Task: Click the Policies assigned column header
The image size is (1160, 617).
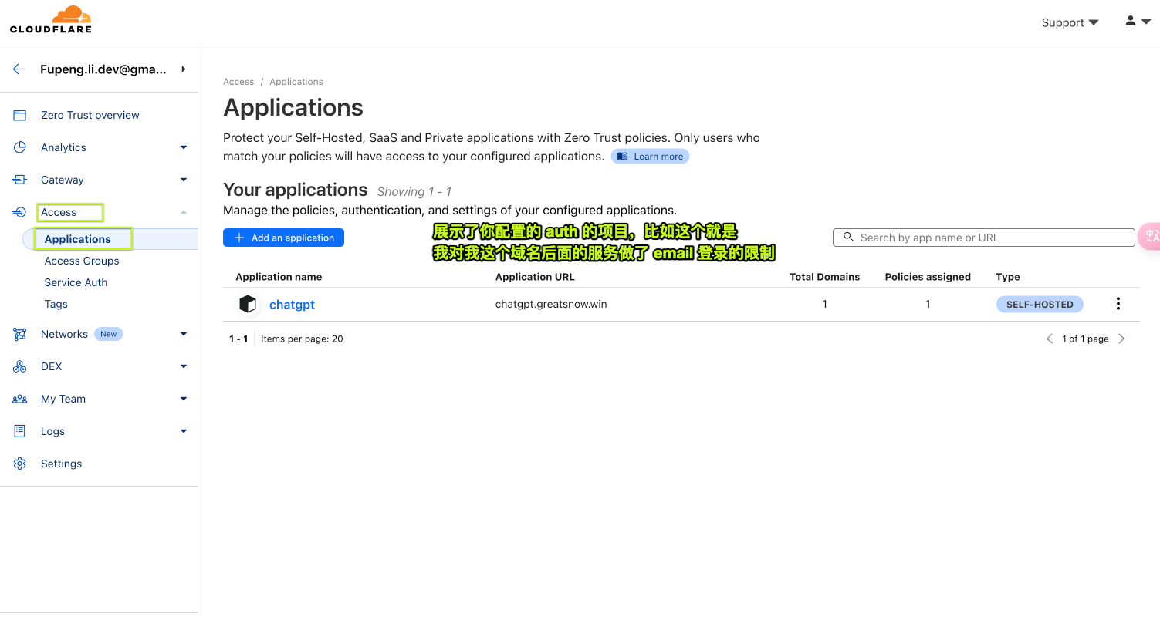Action: point(928,277)
